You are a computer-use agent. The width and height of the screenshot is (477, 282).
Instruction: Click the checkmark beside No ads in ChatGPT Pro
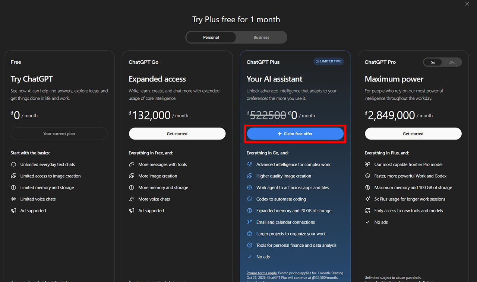[x=367, y=222]
